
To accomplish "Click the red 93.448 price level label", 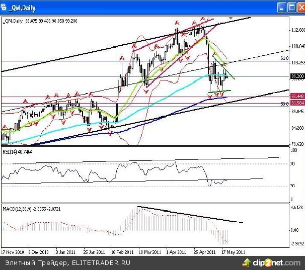I will tap(297, 97).
